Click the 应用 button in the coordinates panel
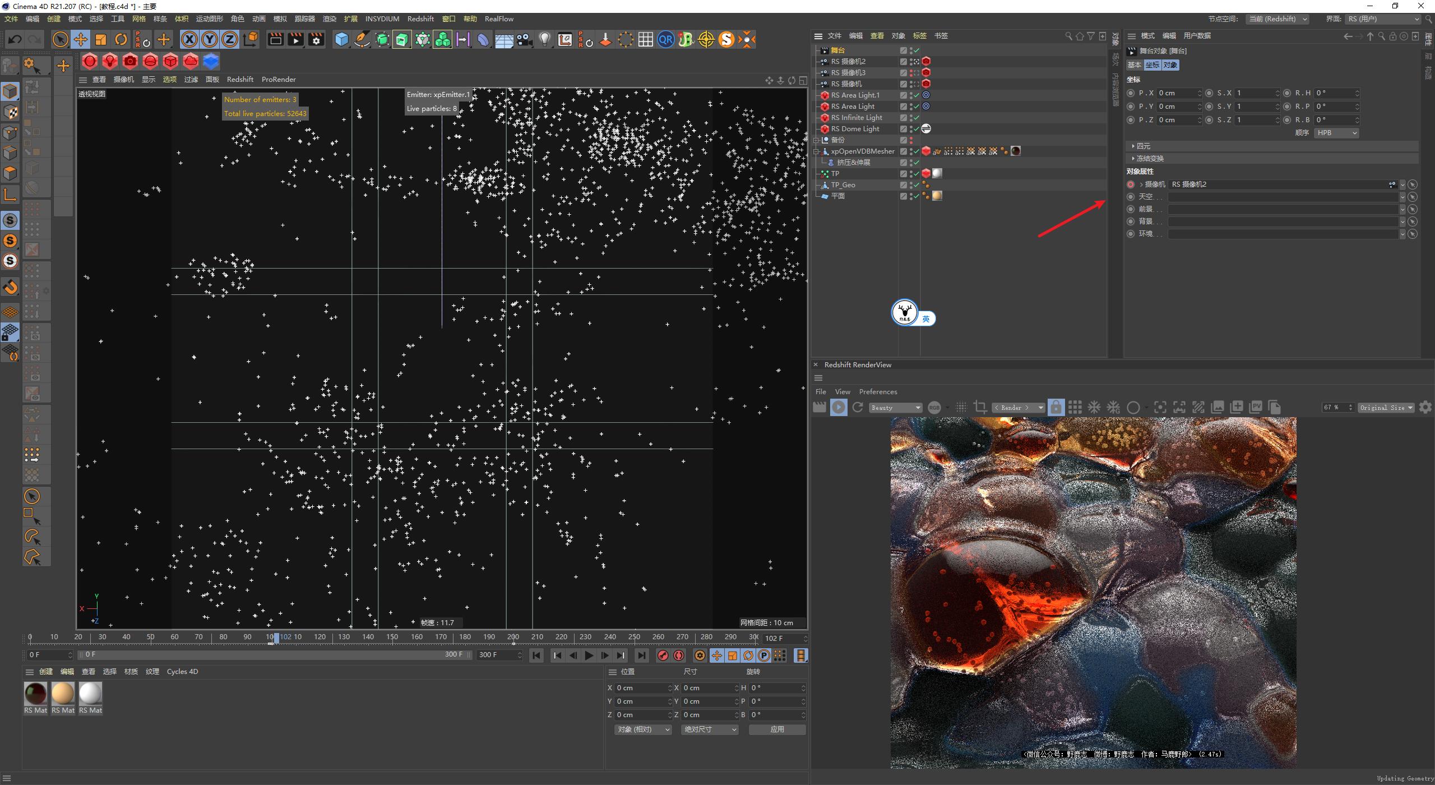 coord(777,729)
